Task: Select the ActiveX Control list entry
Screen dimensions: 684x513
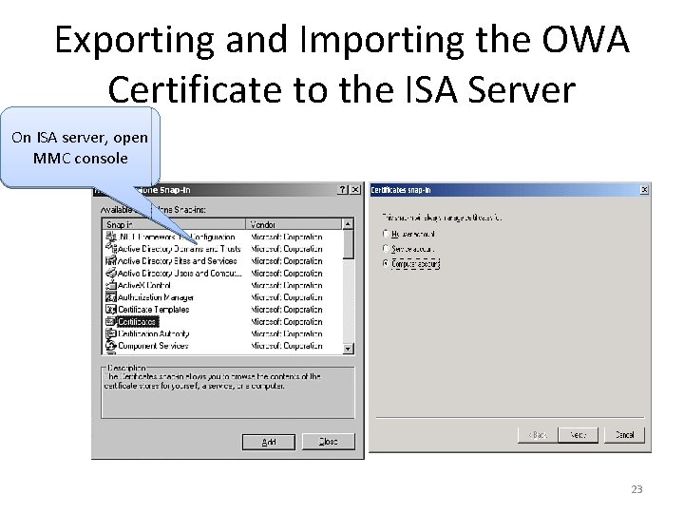Action: pos(144,285)
